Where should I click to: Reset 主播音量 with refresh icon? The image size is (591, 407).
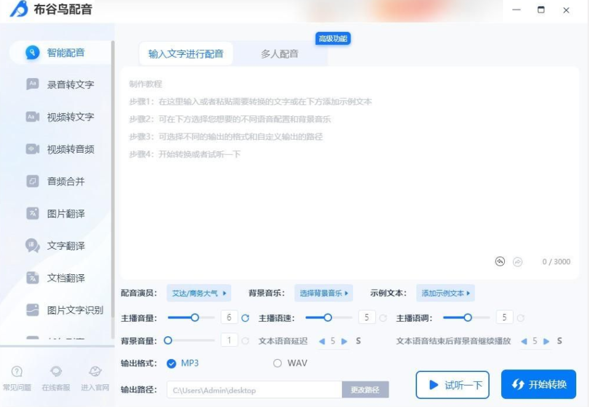point(245,318)
